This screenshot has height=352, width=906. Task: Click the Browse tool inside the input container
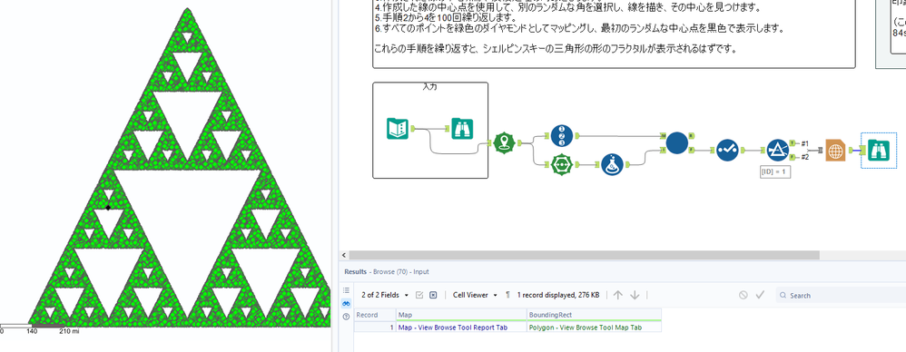click(463, 128)
